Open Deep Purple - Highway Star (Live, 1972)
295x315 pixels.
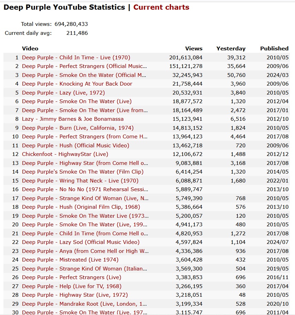click(x=75, y=295)
